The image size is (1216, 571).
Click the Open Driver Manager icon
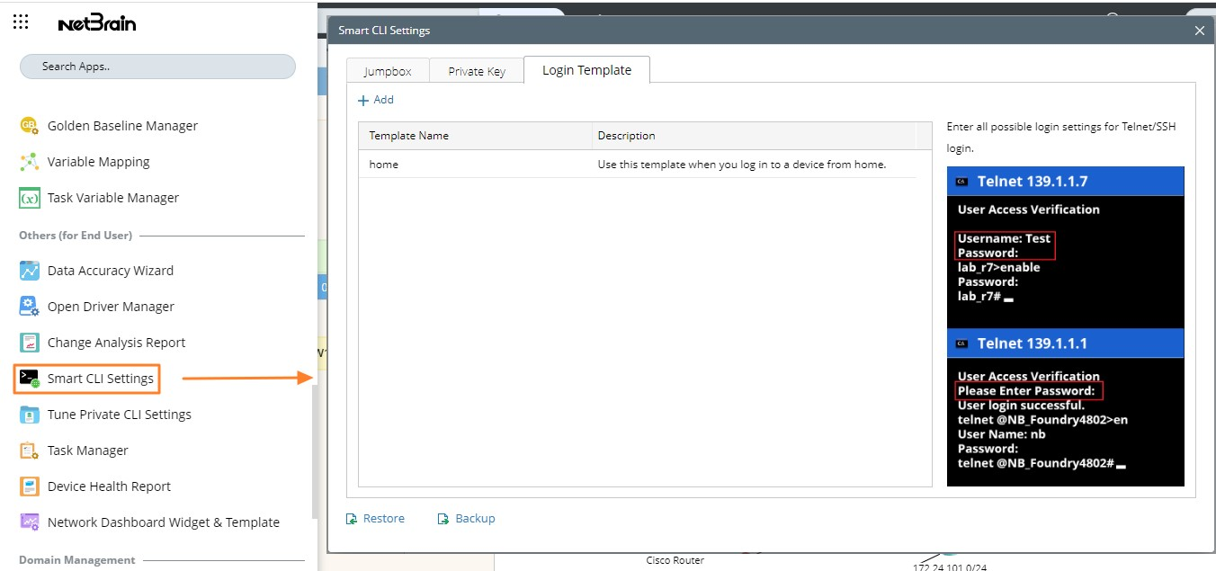click(30, 307)
